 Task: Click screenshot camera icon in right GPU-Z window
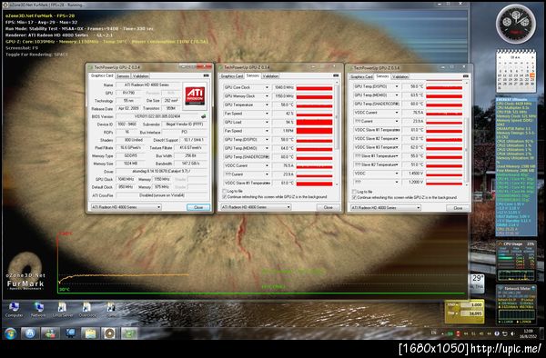click(466, 76)
